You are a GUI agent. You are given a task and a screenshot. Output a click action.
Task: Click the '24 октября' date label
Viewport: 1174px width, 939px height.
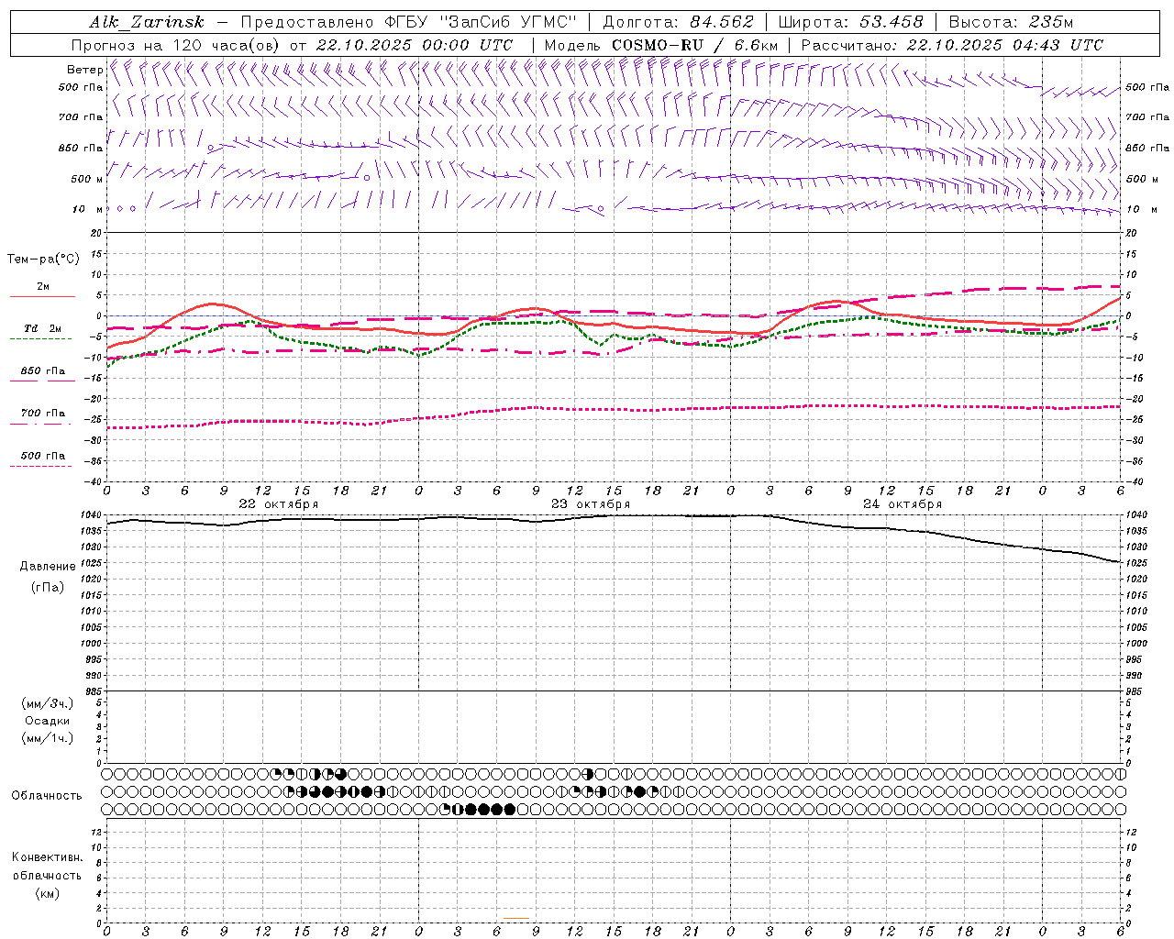903,504
